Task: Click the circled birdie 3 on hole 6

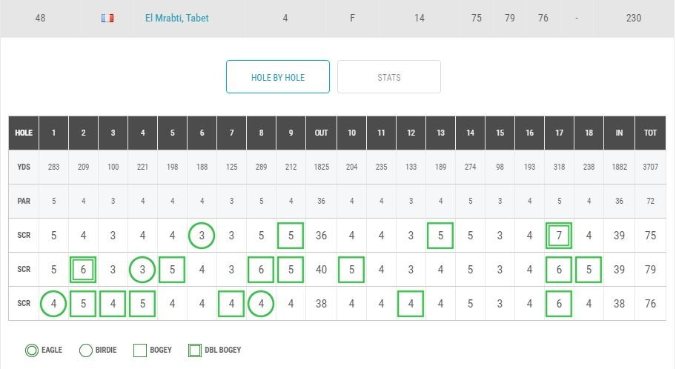Action: pos(202,236)
